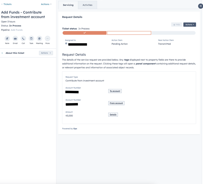
Task: Click the Help button
Action: point(176,25)
